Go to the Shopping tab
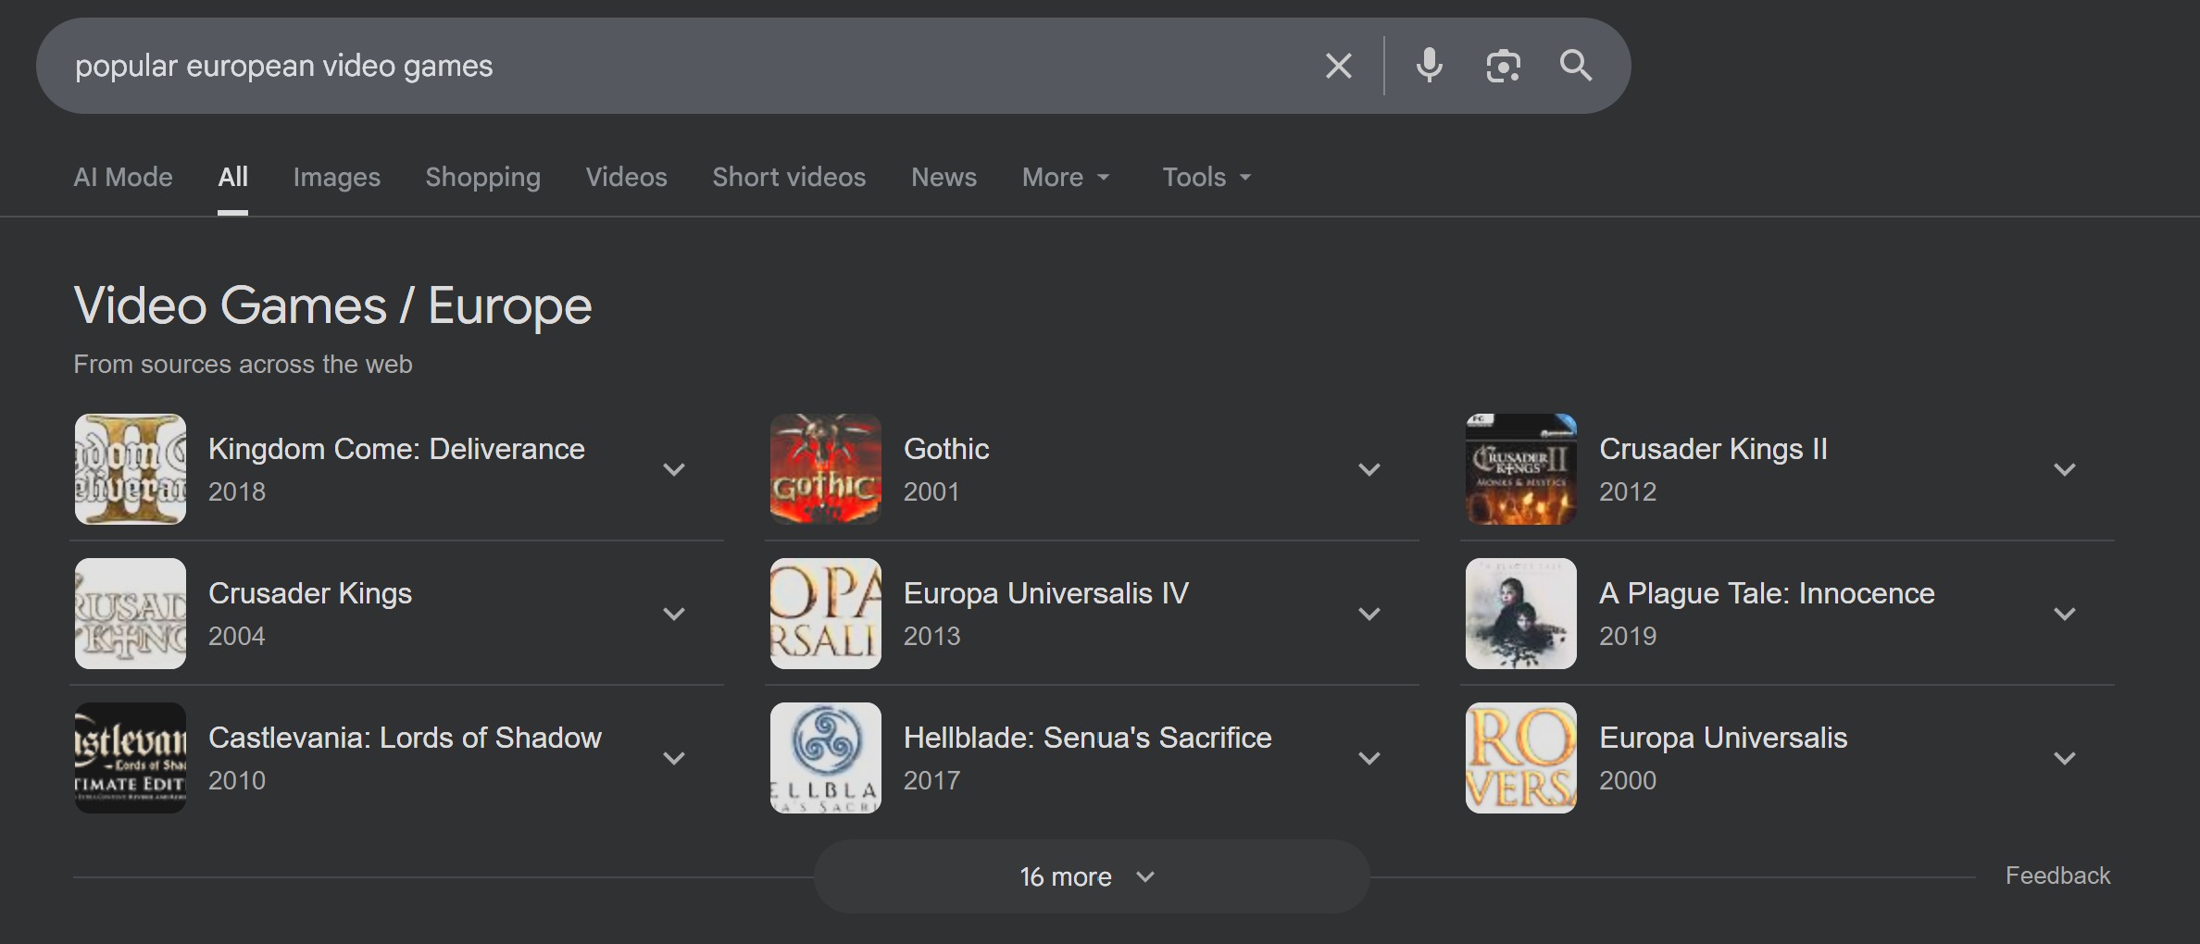Viewport: 2200px width, 944px height. click(482, 177)
